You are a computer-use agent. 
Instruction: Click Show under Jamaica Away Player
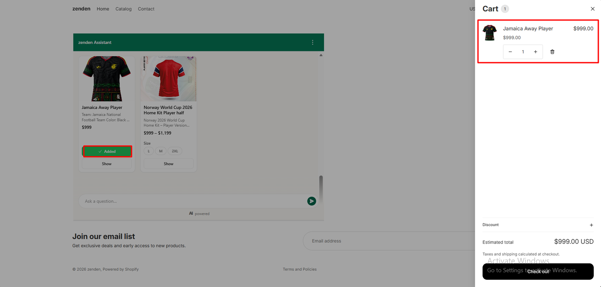tap(107, 164)
